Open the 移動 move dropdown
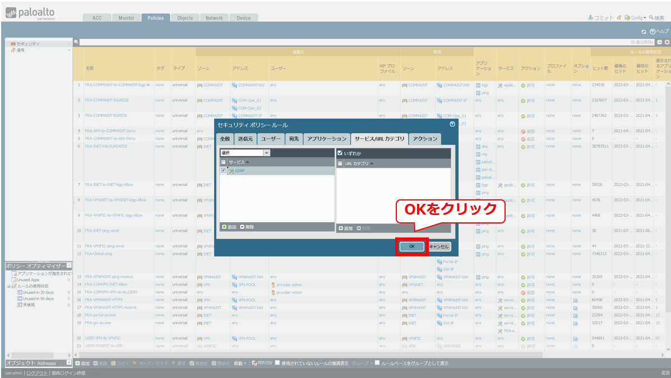The width and height of the screenshot is (671, 378). click(240, 363)
